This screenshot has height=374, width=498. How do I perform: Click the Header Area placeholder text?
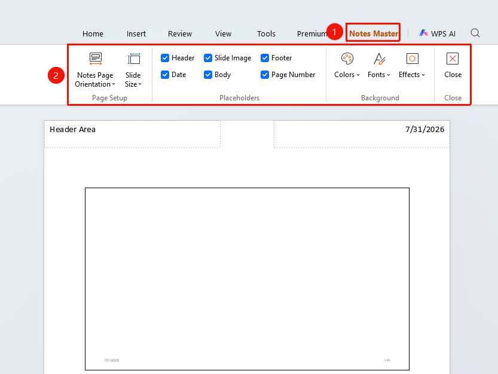pyautogui.click(x=72, y=129)
